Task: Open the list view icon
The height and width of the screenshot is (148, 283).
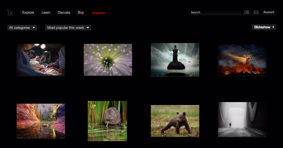Action: pyautogui.click(x=246, y=12)
